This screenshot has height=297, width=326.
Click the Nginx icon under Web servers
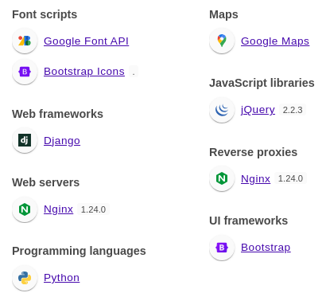point(25,209)
